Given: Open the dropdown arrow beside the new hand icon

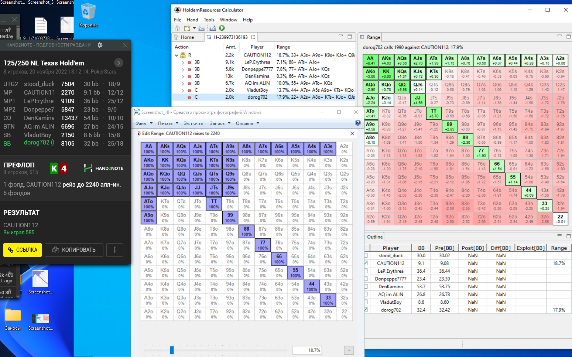Looking at the screenshot, I should click(x=194, y=28).
